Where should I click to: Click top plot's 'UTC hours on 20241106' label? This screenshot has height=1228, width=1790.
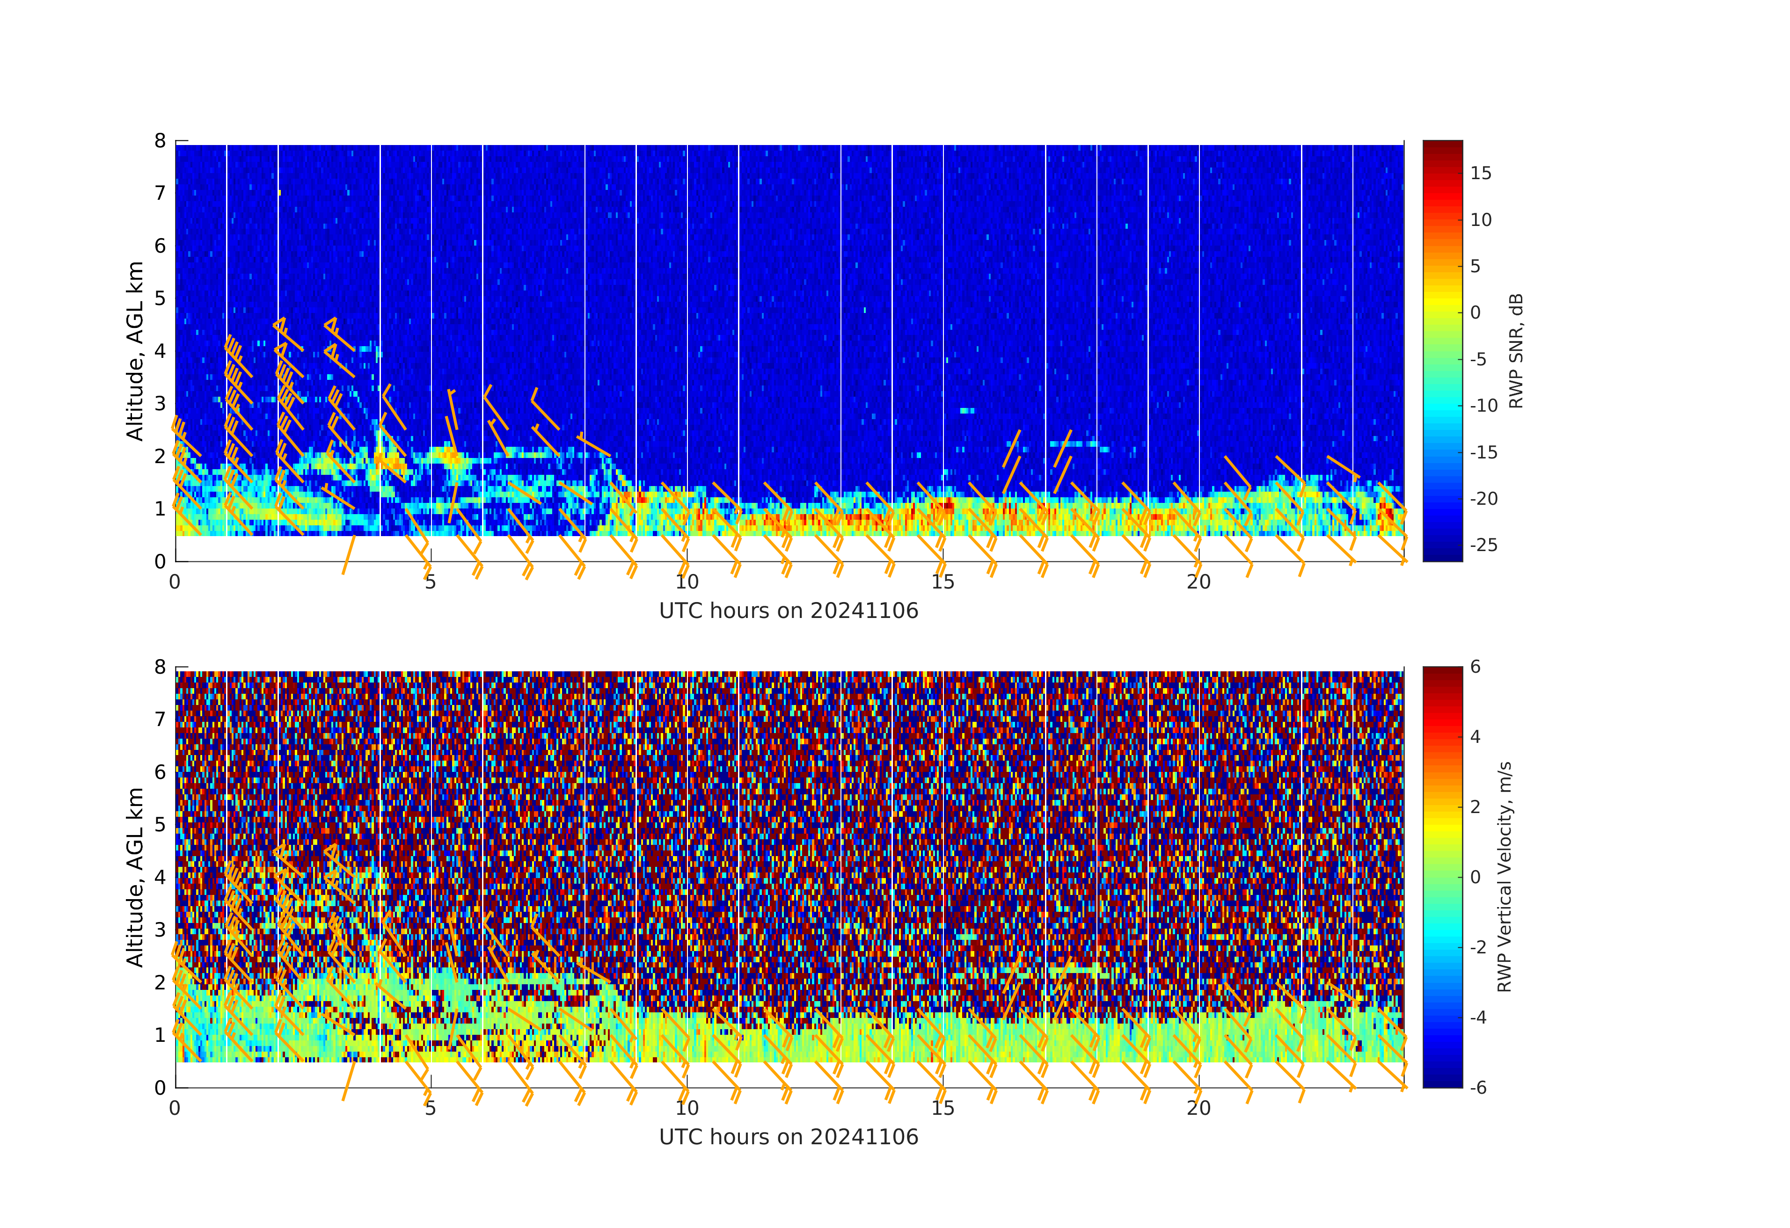tap(789, 610)
